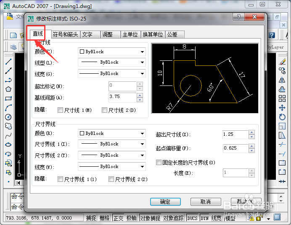Image resolution: width=291 pixels, height=225 pixels.
Task: Switch to 文字 tab
Action: (x=90, y=34)
